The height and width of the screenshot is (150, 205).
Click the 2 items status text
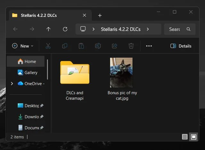pos(17,137)
